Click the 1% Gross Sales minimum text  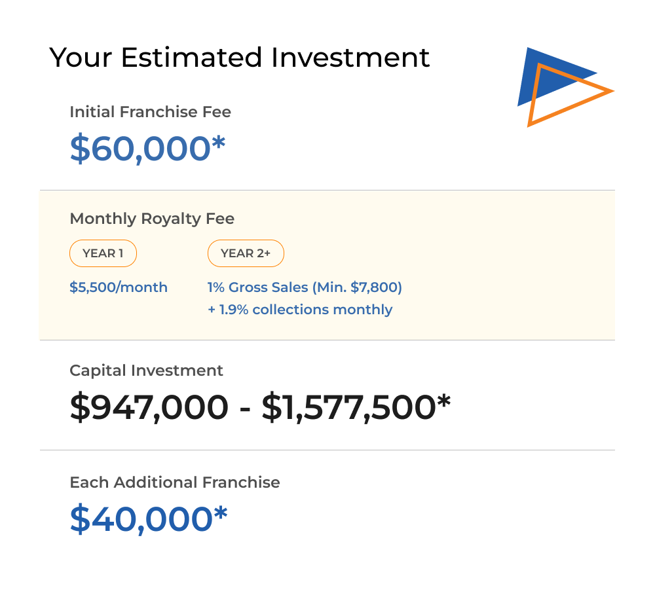305,287
